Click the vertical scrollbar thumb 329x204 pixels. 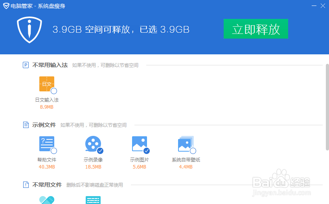(x=327, y=107)
